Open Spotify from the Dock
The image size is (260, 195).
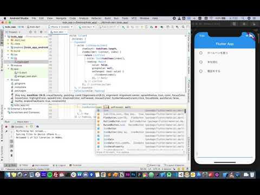pos(50,174)
